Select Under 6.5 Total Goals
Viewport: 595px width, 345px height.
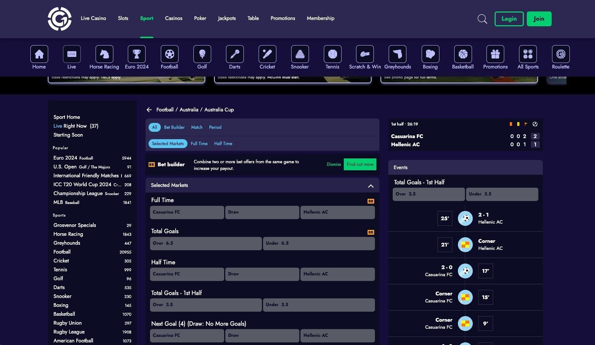(319, 244)
